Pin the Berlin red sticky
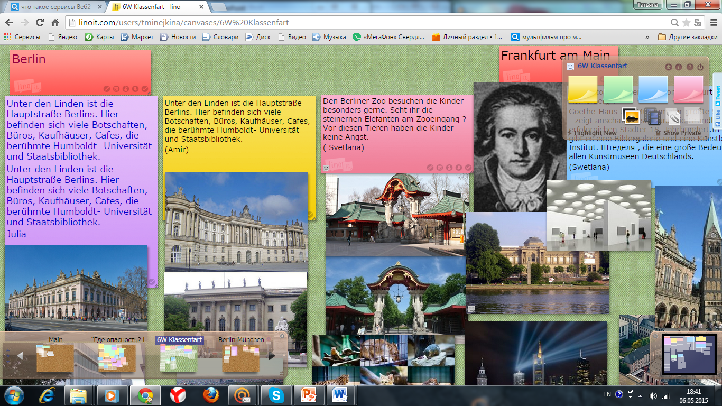722x406 pixels. click(126, 89)
